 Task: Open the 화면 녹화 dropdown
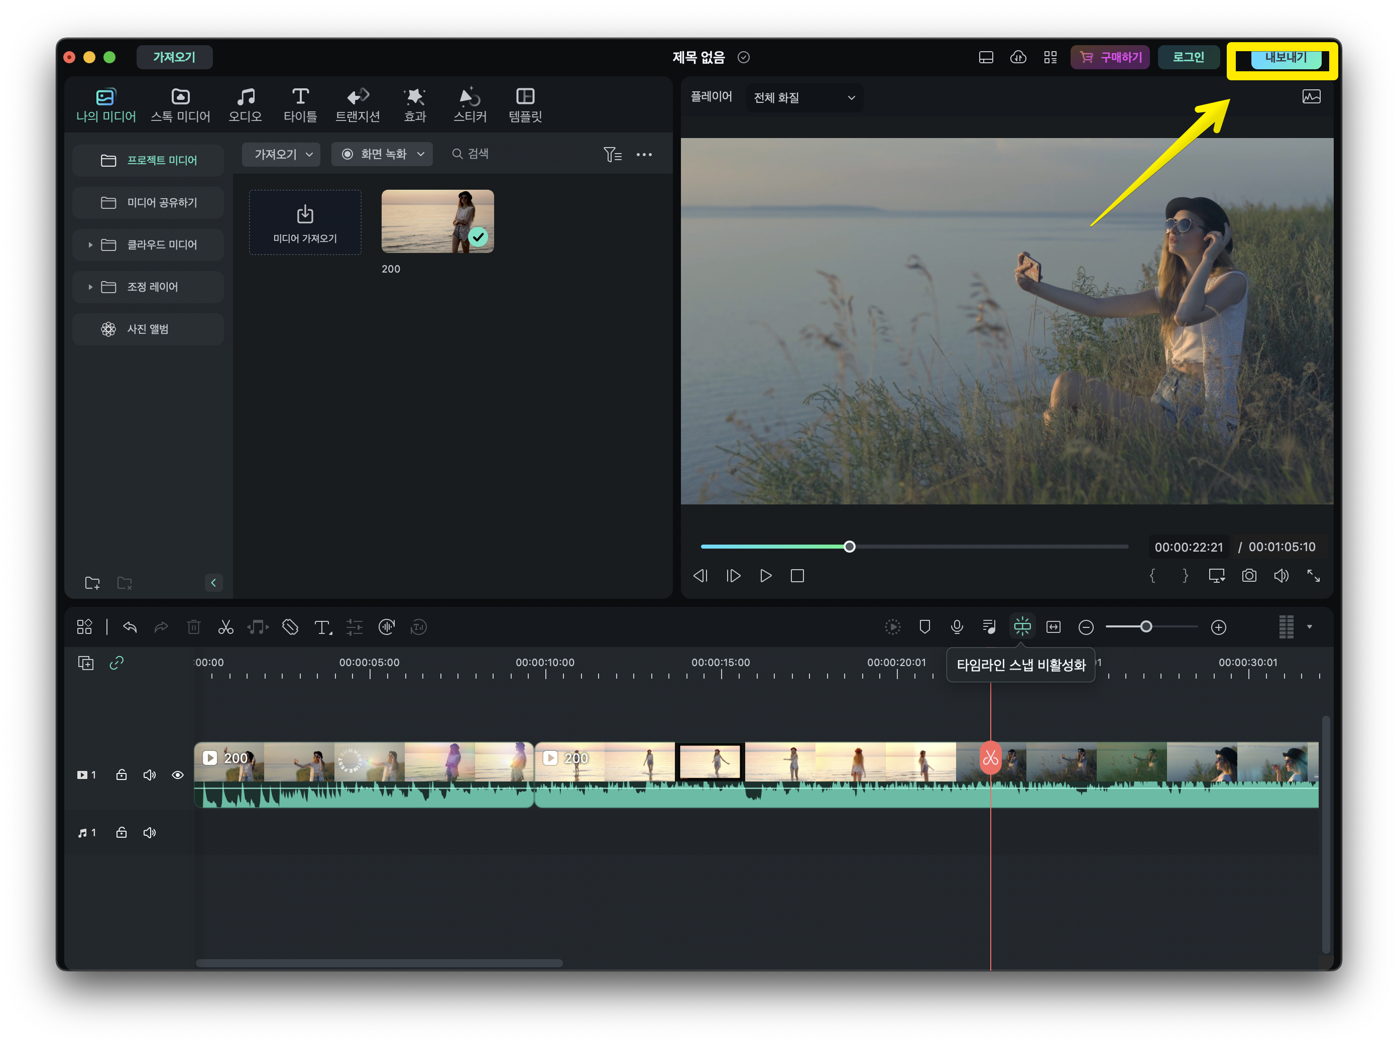[x=382, y=154]
